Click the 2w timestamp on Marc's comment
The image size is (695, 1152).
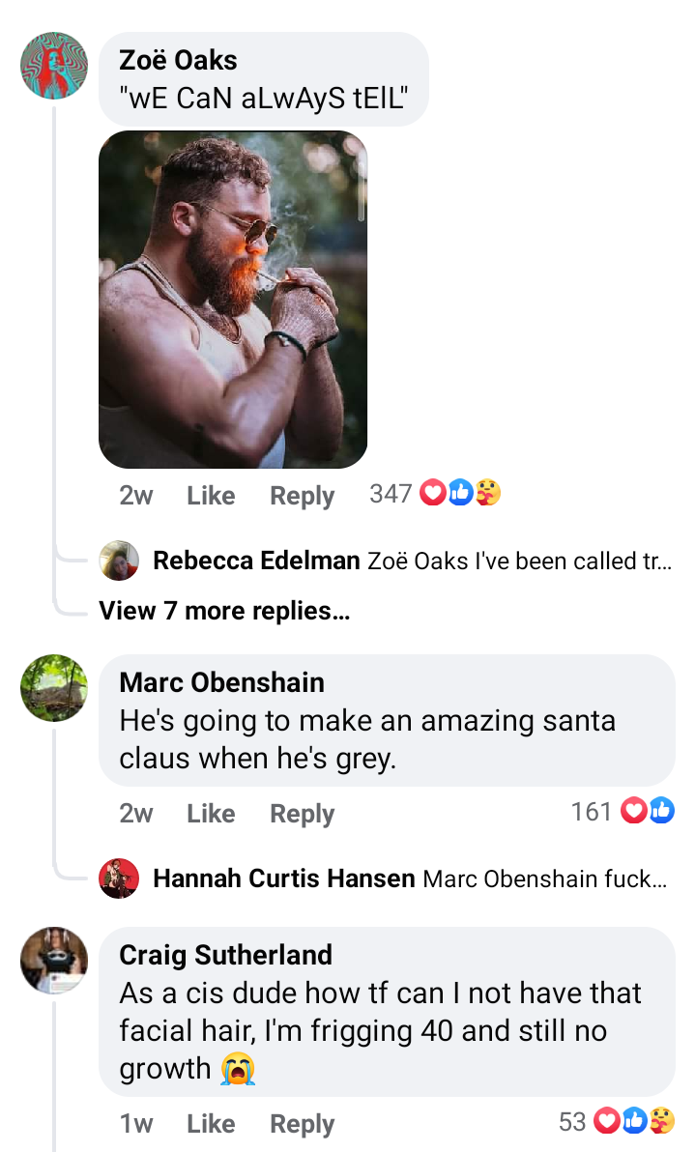[136, 814]
